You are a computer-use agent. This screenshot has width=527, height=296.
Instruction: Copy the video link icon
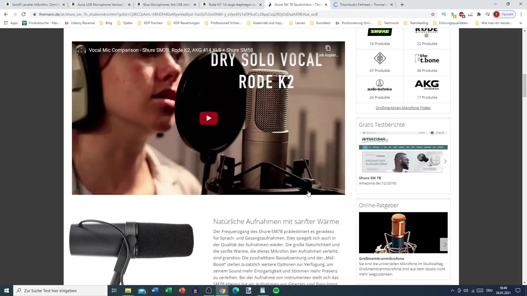[x=328, y=48]
